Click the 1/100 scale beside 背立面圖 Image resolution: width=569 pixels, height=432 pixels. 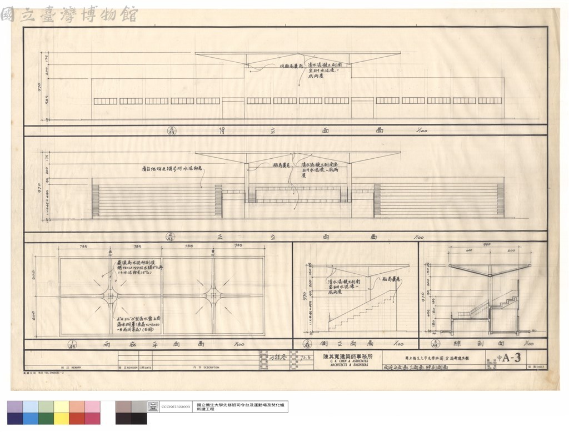(421, 130)
